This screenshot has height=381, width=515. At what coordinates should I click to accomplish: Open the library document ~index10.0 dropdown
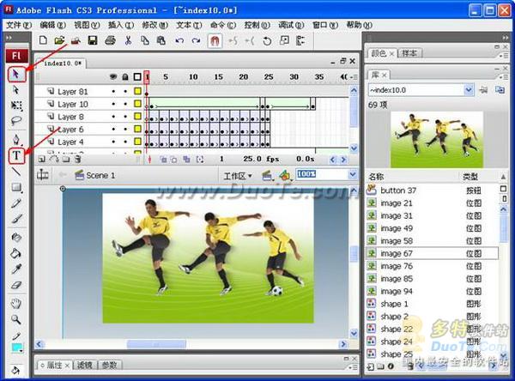pyautogui.click(x=469, y=89)
